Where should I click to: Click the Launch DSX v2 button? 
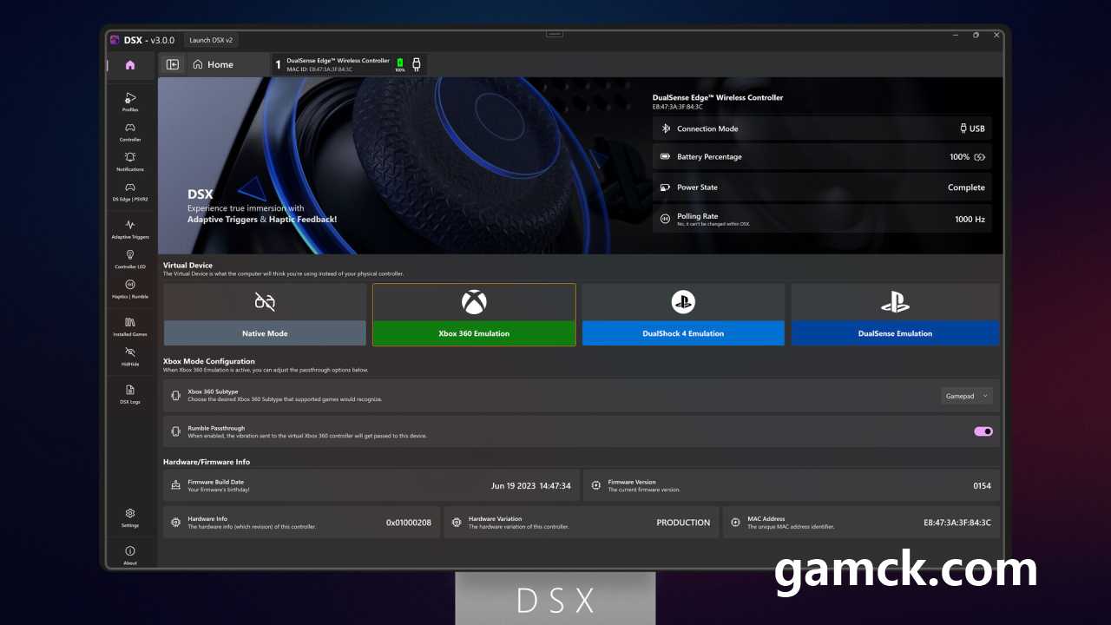[211, 40]
